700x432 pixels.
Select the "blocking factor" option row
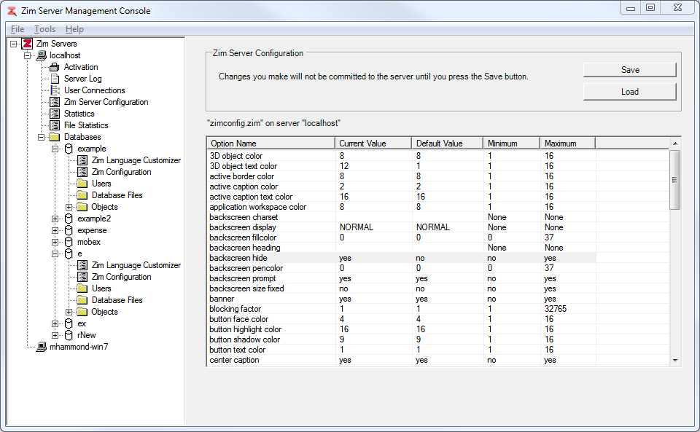pos(402,309)
